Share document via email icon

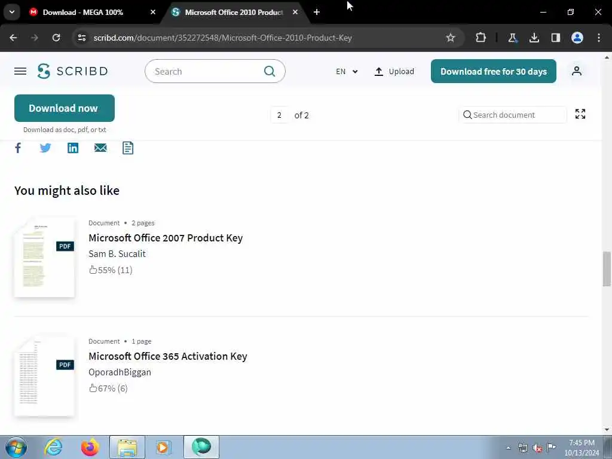pos(100,148)
